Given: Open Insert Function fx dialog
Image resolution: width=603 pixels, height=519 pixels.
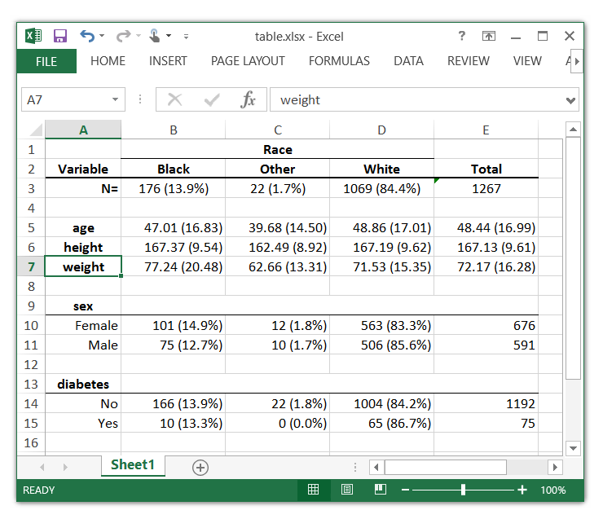Looking at the screenshot, I should tap(248, 100).
